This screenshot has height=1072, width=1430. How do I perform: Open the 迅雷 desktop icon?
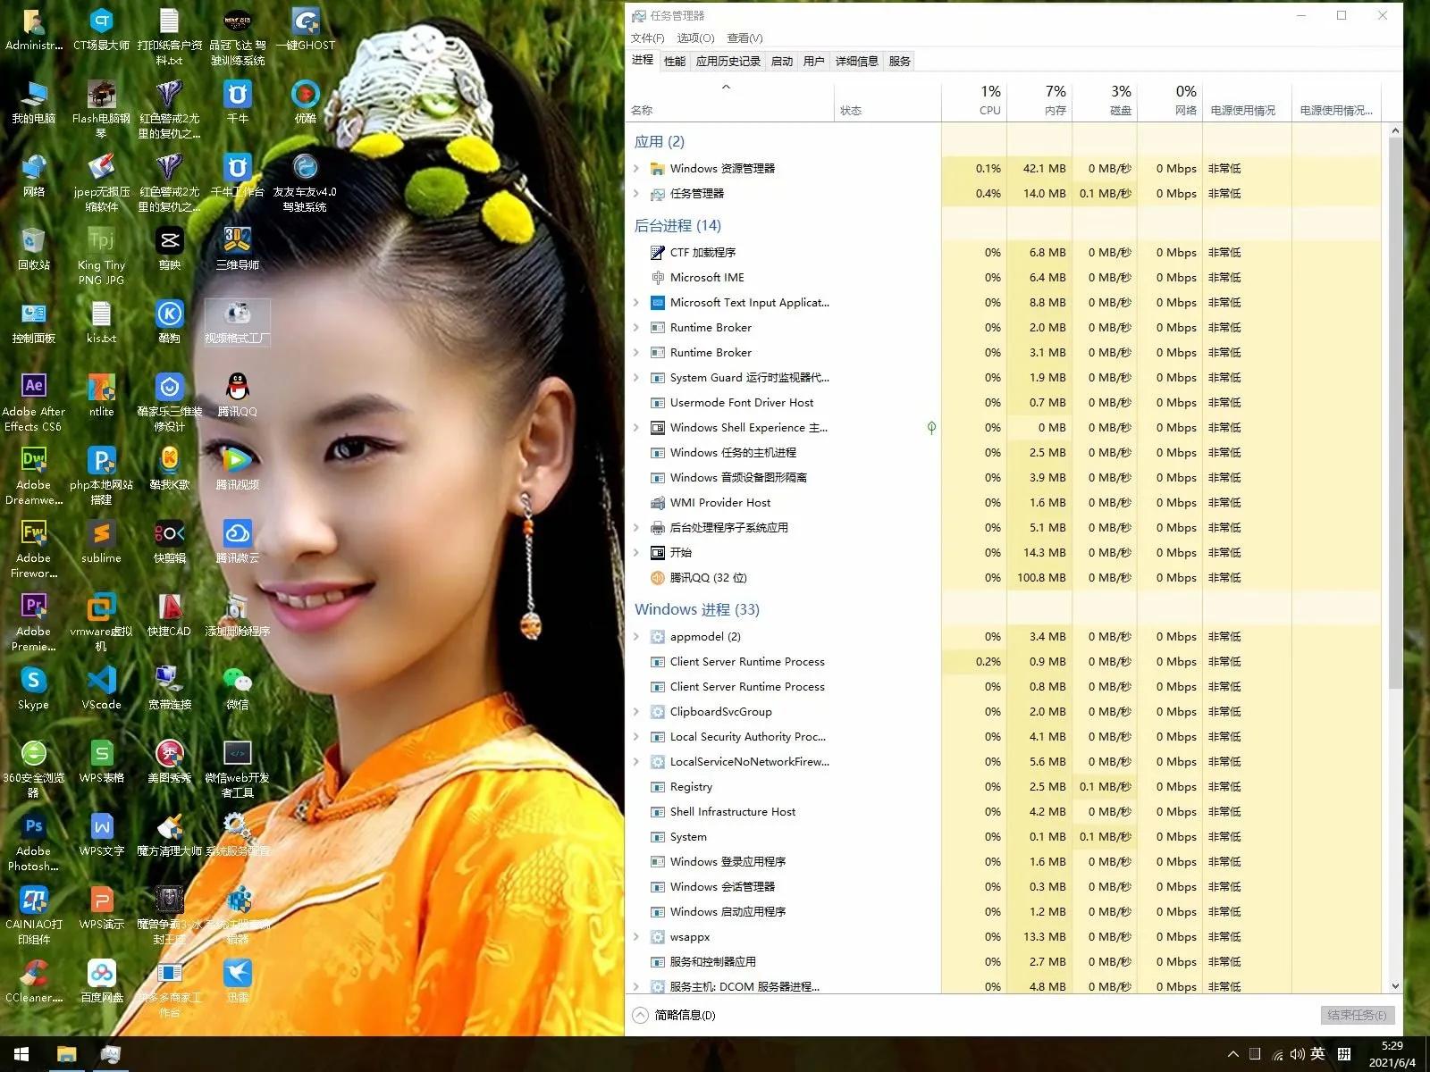pyautogui.click(x=237, y=981)
